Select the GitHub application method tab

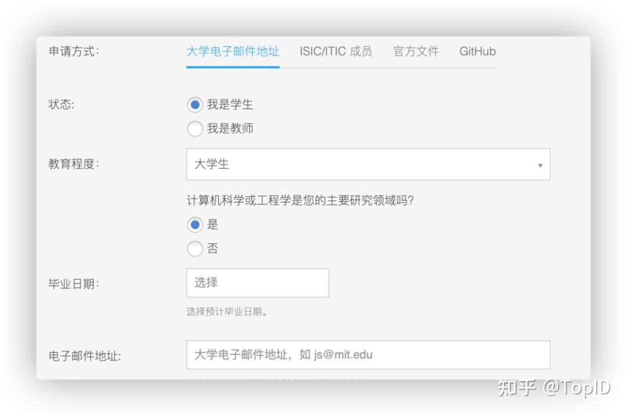[477, 52]
